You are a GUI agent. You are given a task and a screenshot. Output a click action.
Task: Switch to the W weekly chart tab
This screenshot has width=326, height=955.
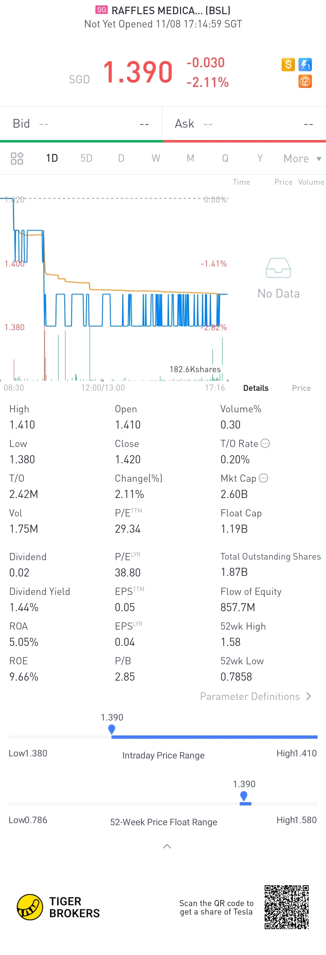coord(156,158)
